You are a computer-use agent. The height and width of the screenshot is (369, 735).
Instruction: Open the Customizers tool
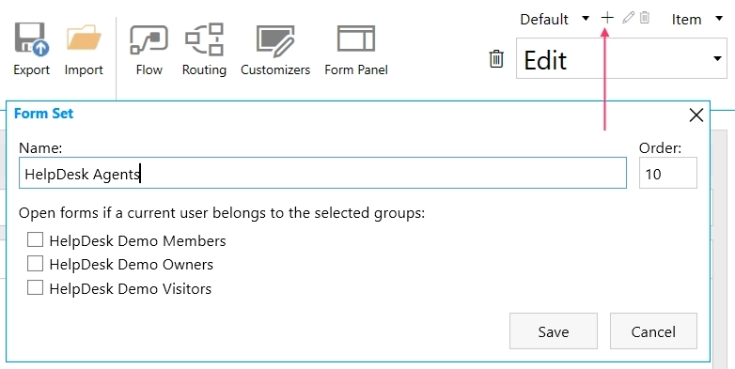click(x=275, y=40)
